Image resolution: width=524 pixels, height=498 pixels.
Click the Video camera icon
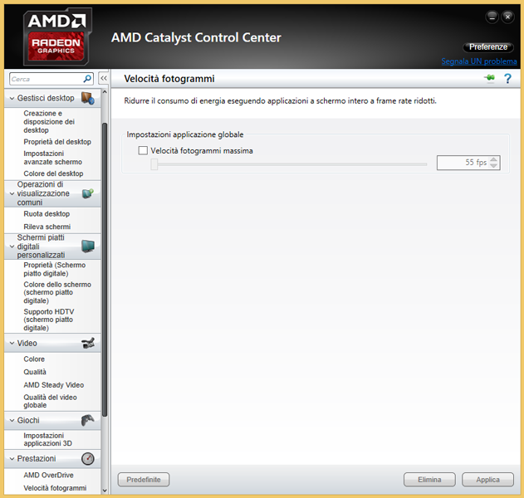pos(88,343)
